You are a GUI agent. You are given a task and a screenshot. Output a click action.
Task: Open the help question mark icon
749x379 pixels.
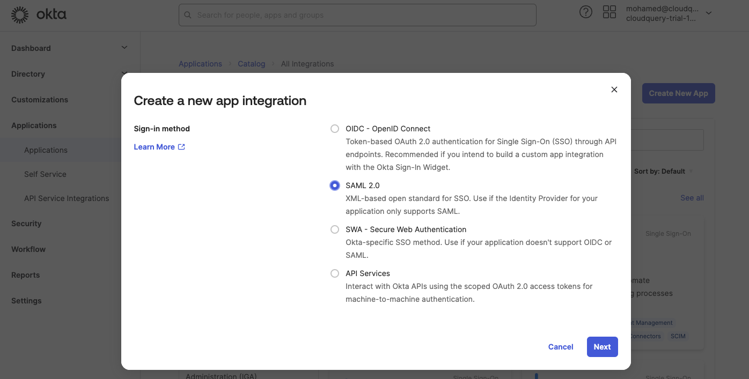point(586,12)
